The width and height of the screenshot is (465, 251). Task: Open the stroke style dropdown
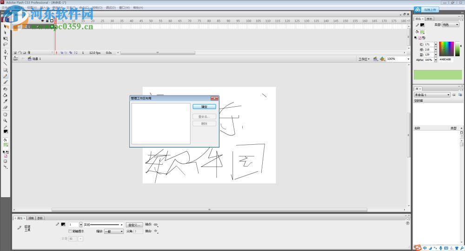coord(103,225)
